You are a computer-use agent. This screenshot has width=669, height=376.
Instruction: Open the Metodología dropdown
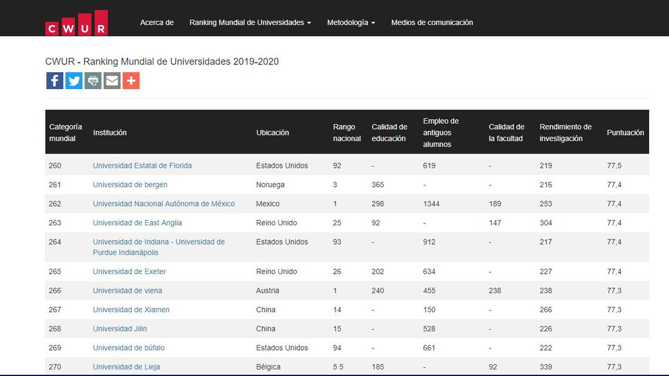coord(350,22)
